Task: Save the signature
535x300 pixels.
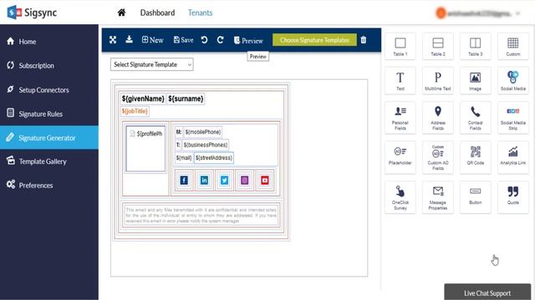Action: coord(183,40)
